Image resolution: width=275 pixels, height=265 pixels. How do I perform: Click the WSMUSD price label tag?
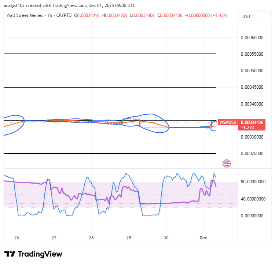[228, 122]
